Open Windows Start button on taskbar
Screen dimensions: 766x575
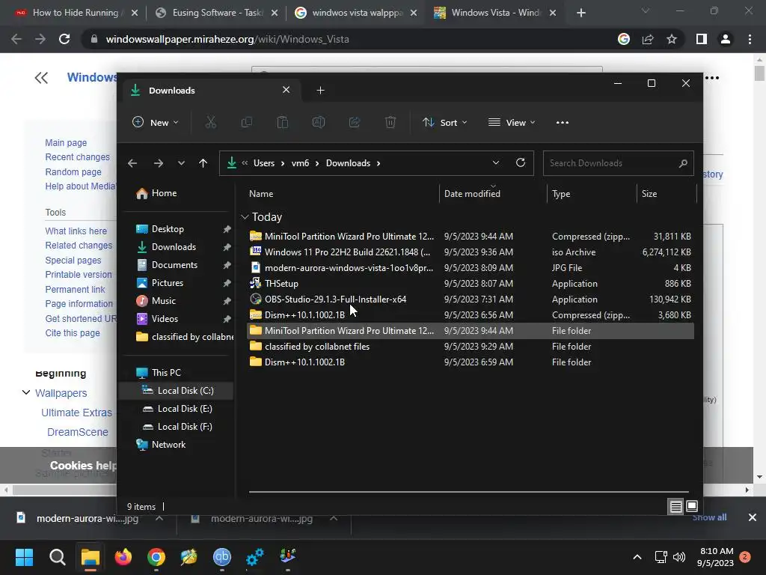pyautogui.click(x=24, y=557)
